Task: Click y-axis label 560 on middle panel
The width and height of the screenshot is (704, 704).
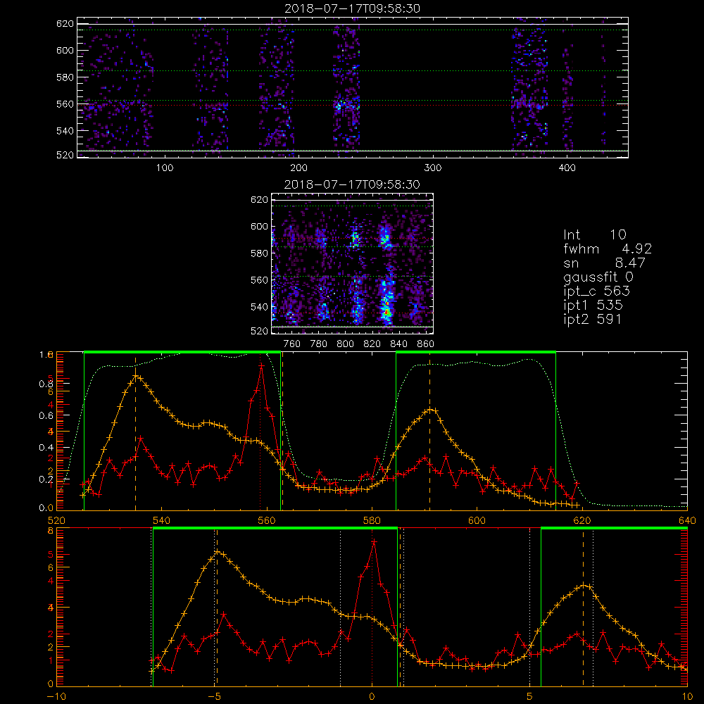Action: (x=259, y=280)
